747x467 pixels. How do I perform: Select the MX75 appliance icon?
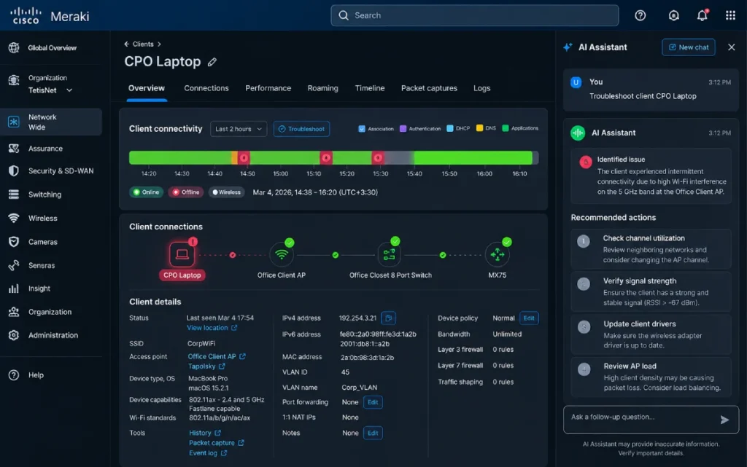pos(497,254)
